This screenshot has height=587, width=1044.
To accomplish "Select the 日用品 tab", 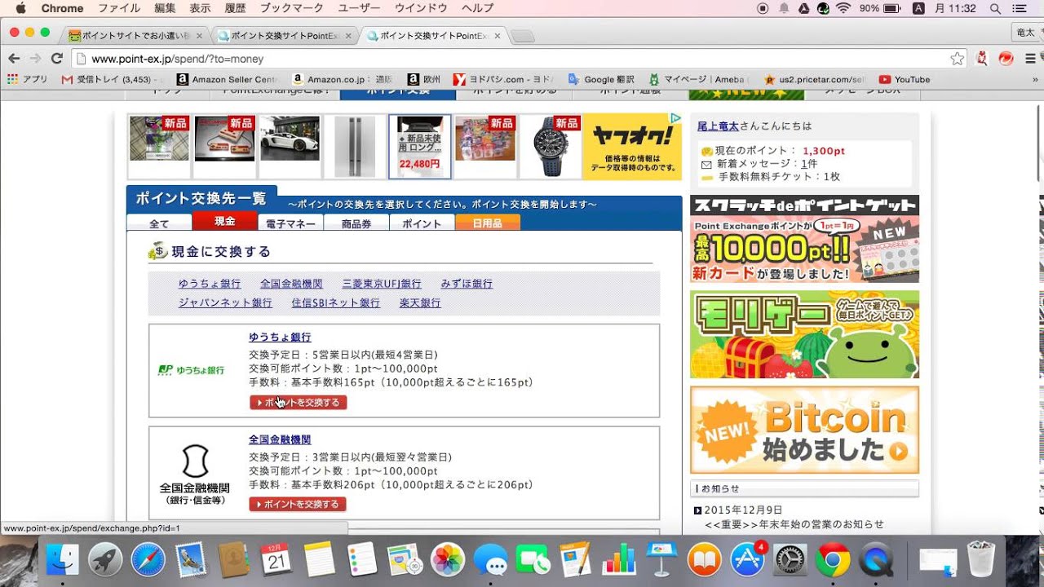I will click(x=488, y=223).
